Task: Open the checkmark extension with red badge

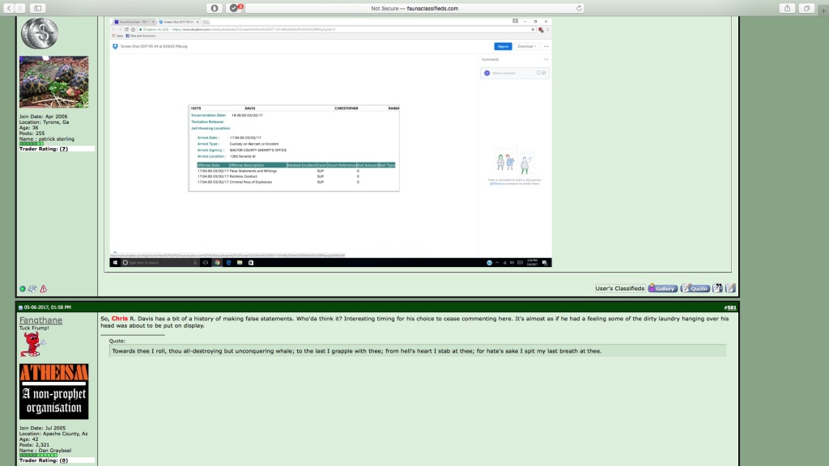Action: pyautogui.click(x=235, y=8)
